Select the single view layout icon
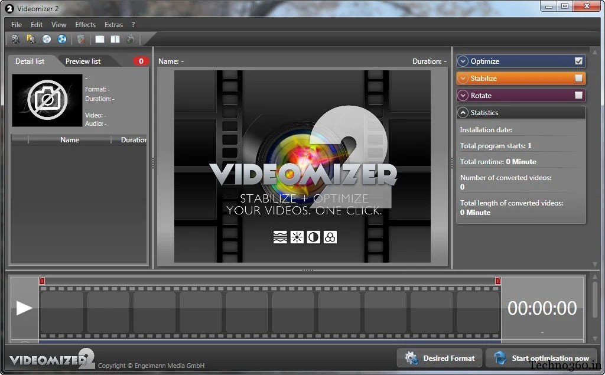 [100, 39]
